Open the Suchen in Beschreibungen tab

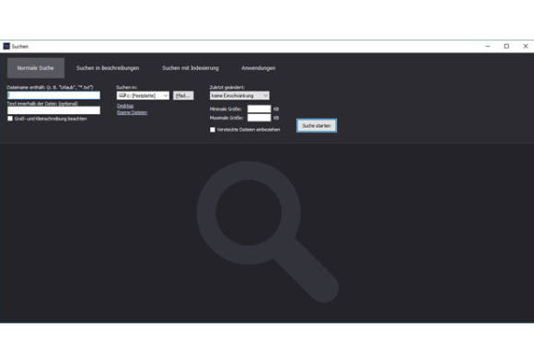[x=108, y=68]
